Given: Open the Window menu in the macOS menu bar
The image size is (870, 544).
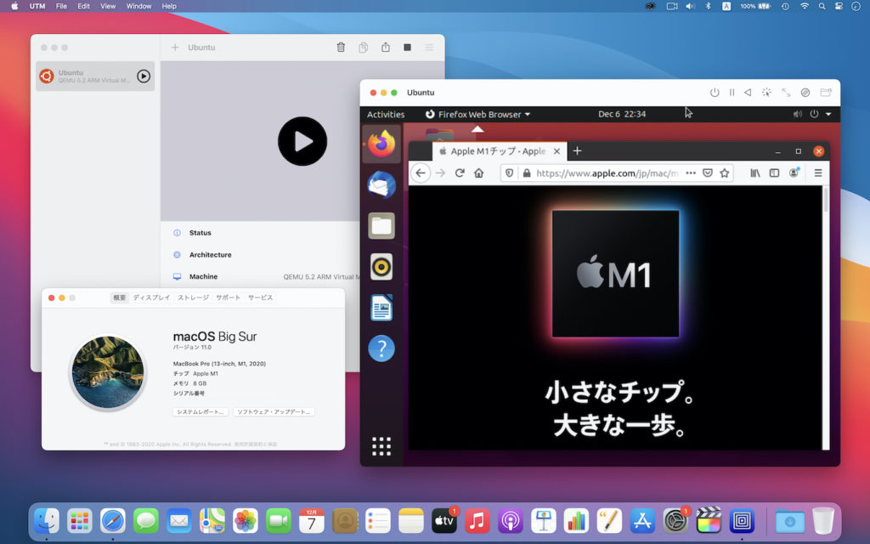Looking at the screenshot, I should coord(138,5).
